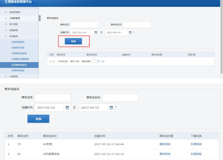Open 机具明细 link for row 75
Image resolution: width=223 pixels, height=160 pixels.
point(196,144)
